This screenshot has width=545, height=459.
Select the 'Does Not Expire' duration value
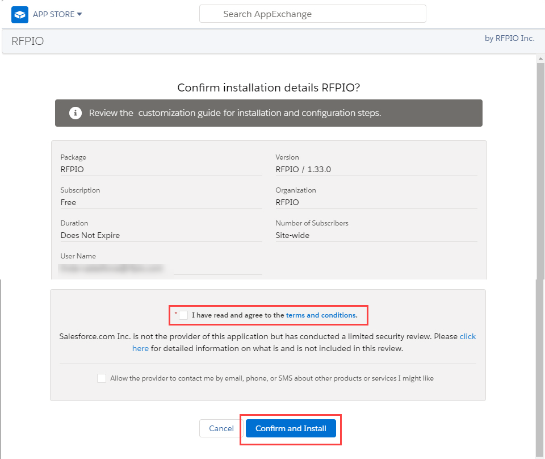click(90, 235)
